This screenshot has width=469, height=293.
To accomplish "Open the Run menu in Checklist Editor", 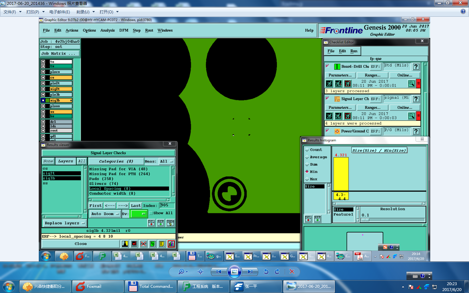I will coord(354,51).
